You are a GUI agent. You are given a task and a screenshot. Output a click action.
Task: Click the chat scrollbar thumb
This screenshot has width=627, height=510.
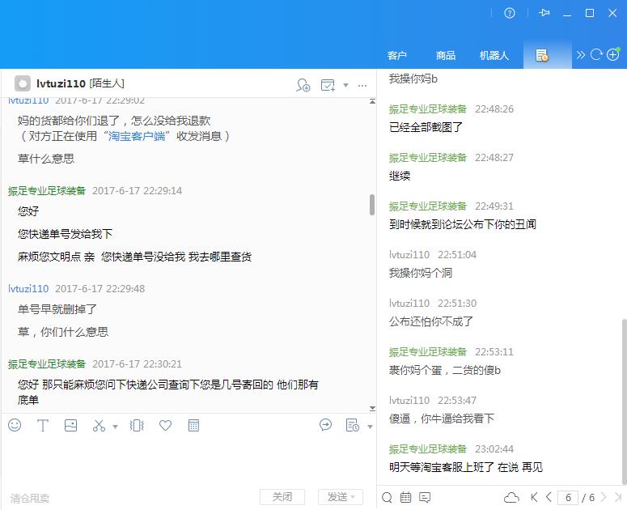click(372, 205)
